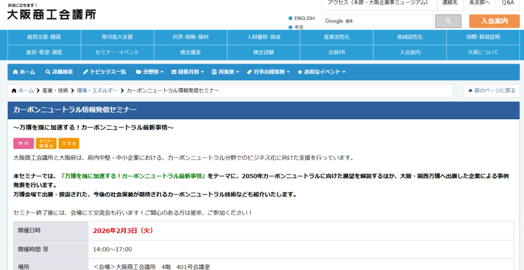The width and height of the screenshot is (524, 270).
Task: Expand the 開催月別 dropdown
Action: [188, 72]
